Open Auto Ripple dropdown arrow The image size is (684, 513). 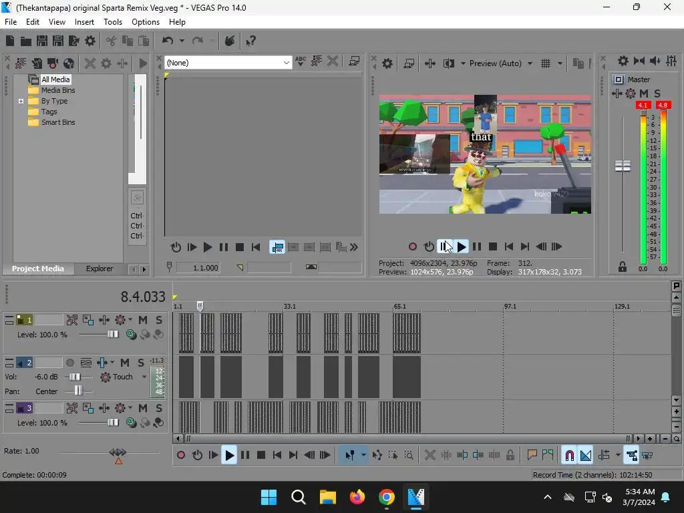point(618,456)
